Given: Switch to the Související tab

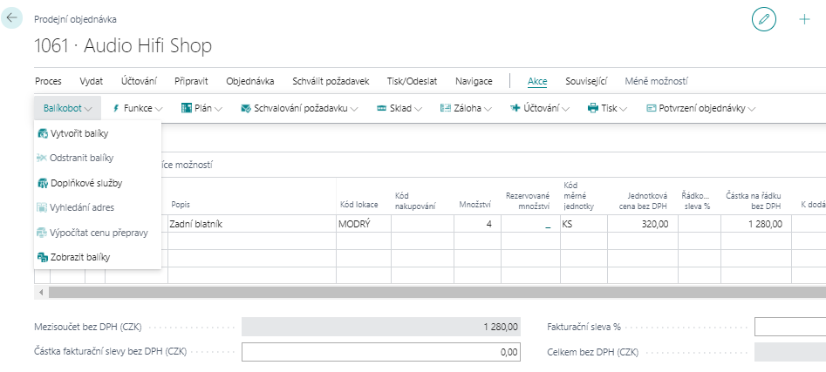Looking at the screenshot, I should coord(585,81).
